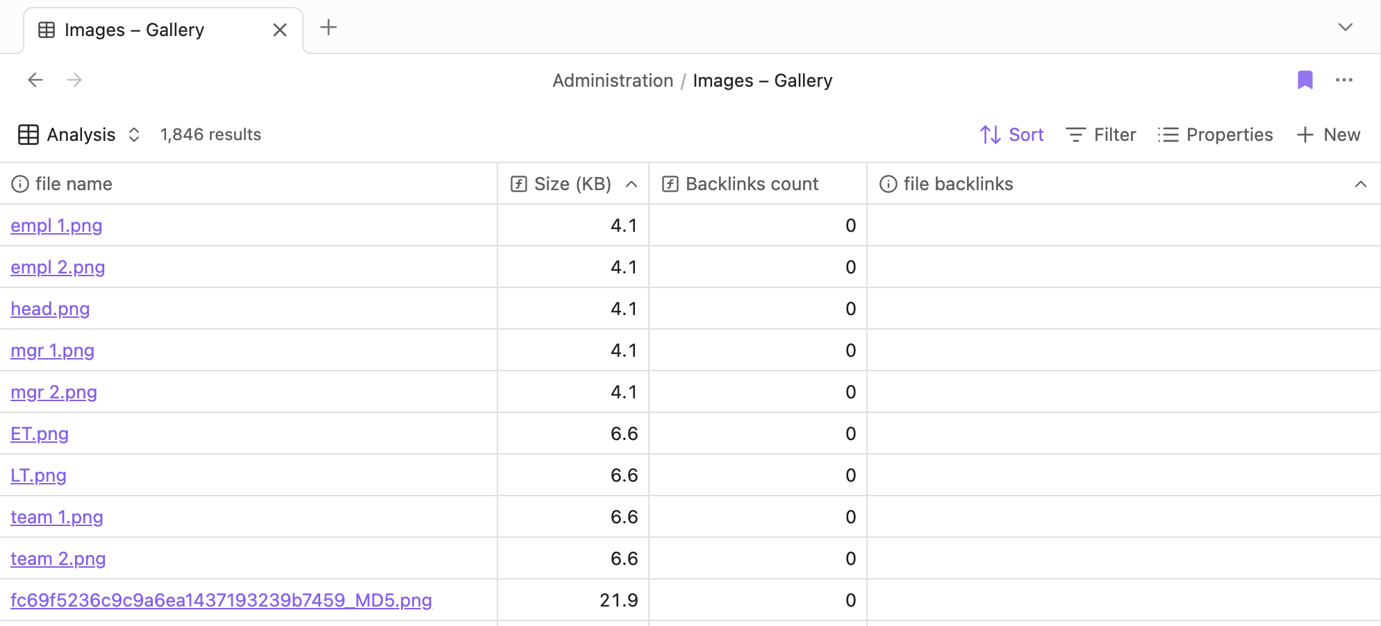Select the Images – Gallery tab
The image size is (1381, 626).
click(133, 30)
